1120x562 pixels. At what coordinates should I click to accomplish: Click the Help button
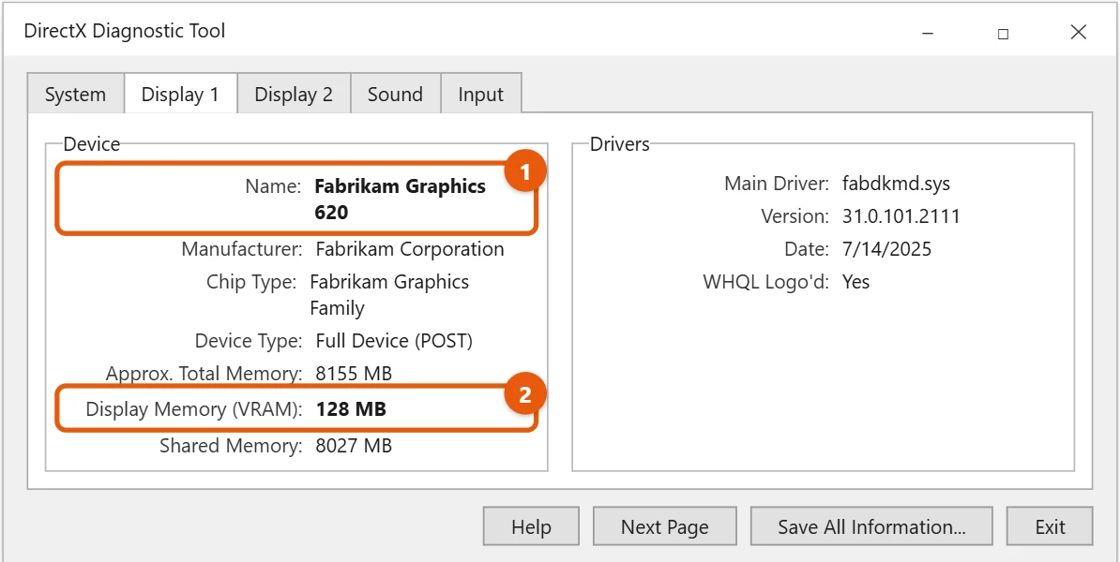(532, 527)
